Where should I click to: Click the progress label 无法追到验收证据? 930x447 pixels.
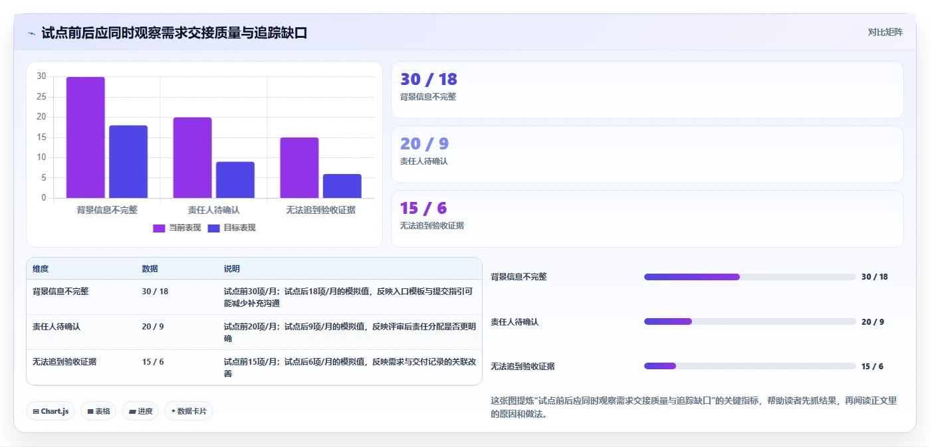pyautogui.click(x=523, y=366)
